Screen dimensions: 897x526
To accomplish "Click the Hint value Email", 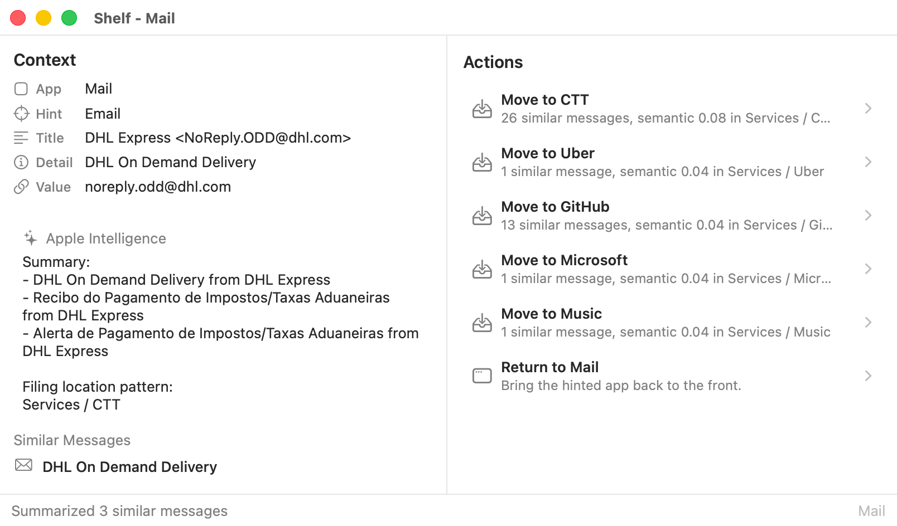I will click(x=103, y=114).
